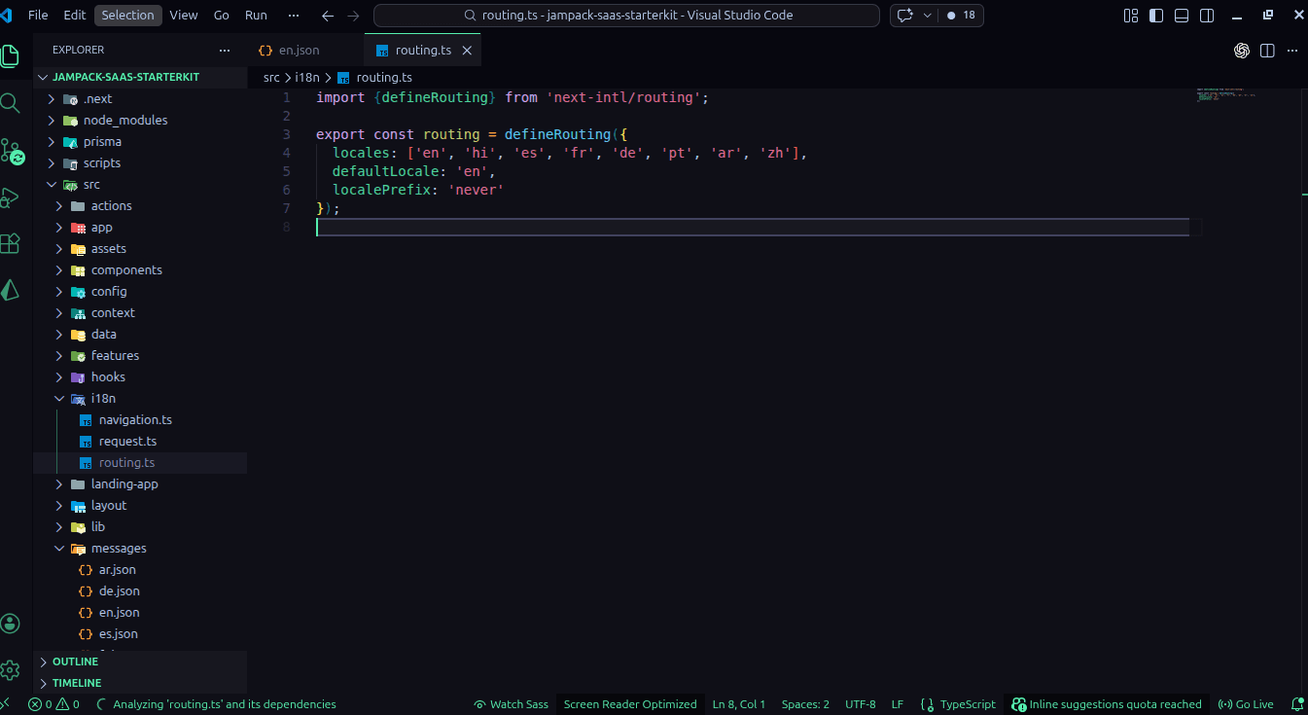
Task: Open the View menu
Action: [x=184, y=16]
